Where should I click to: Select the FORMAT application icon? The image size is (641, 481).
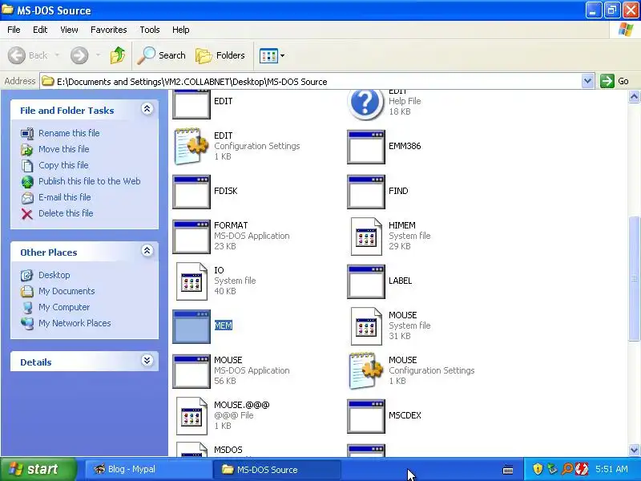point(191,236)
